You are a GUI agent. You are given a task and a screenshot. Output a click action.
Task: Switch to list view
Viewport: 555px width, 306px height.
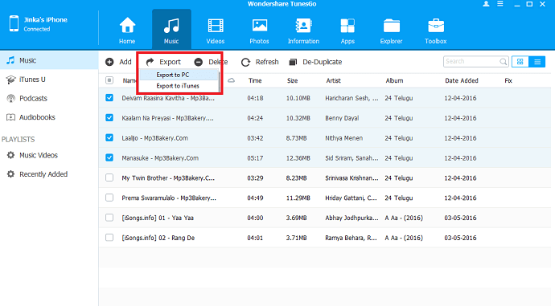[x=537, y=62]
